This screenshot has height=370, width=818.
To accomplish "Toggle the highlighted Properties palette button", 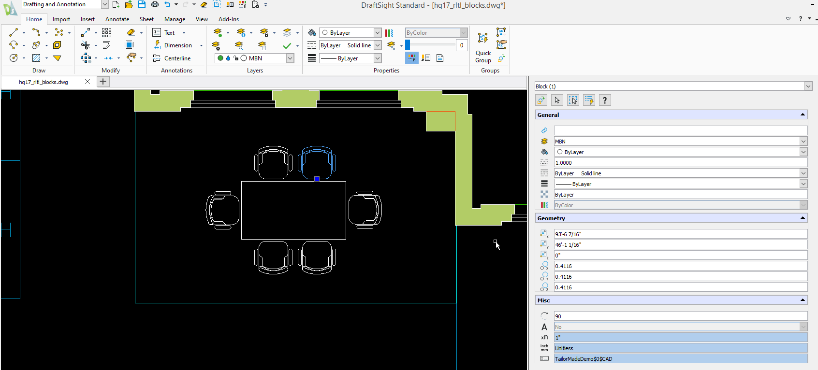I will pyautogui.click(x=412, y=58).
